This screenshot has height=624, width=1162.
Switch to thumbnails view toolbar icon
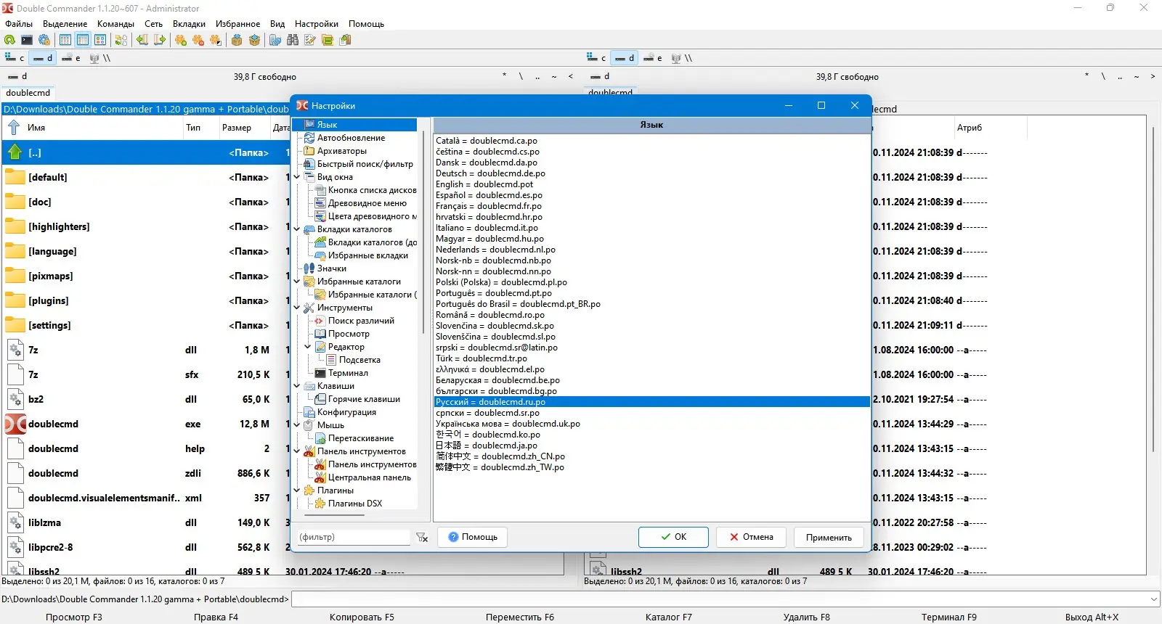coord(100,40)
